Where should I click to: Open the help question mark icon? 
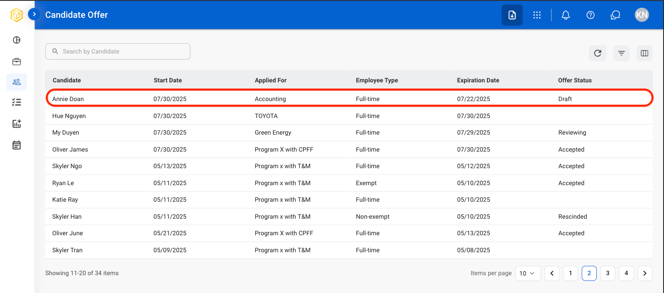tap(590, 15)
